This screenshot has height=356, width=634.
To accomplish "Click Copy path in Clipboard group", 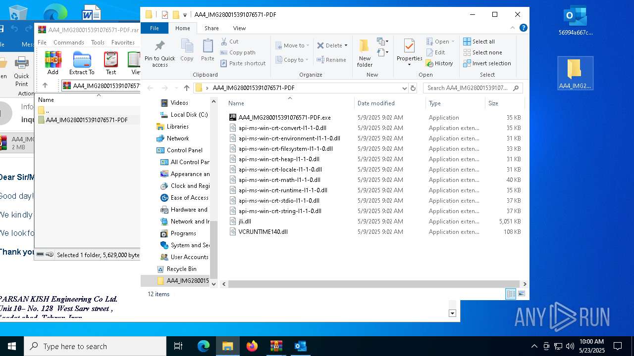I will pyautogui.click(x=238, y=52).
